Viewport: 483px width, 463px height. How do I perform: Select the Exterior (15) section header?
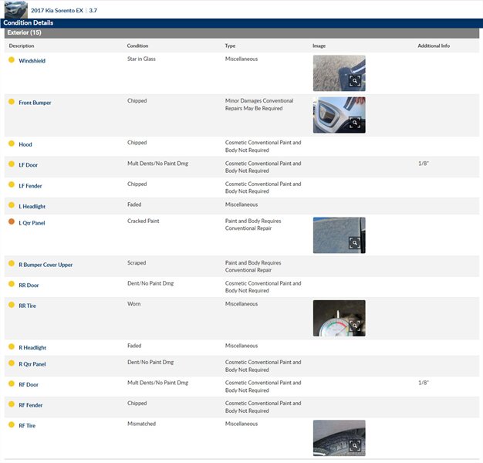24,33
